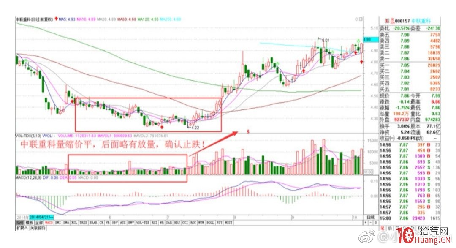This screenshot has height=248, width=456.
Task: Click the stock code 000157
Action: [402, 21]
